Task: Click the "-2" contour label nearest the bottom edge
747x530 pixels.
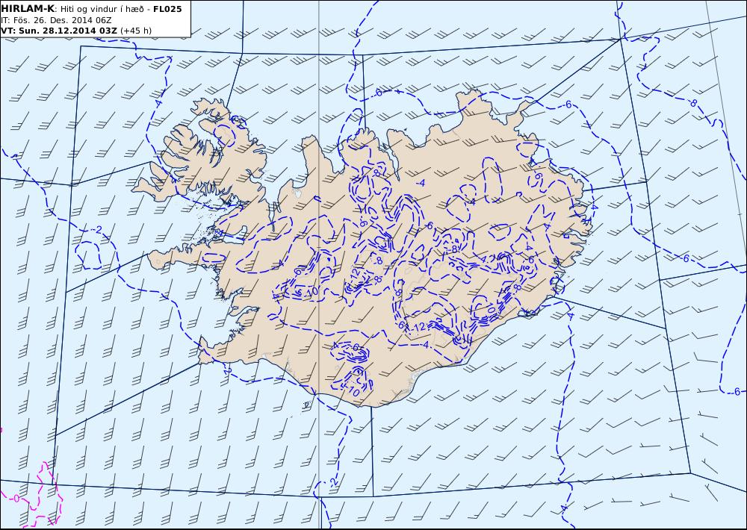Action: tap(334, 482)
